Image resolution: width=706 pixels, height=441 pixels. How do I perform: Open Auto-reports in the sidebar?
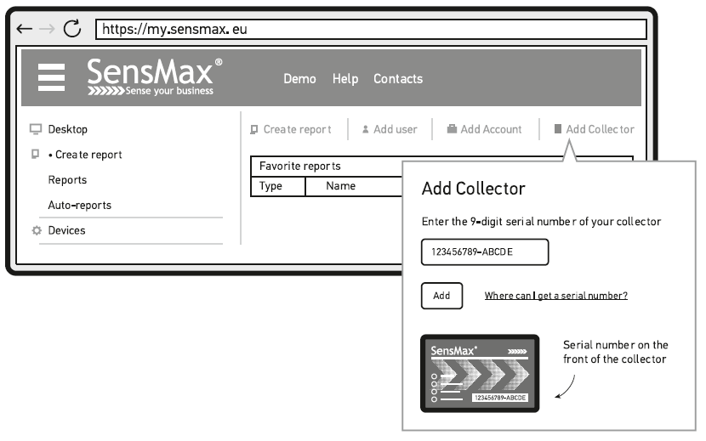[x=79, y=205]
